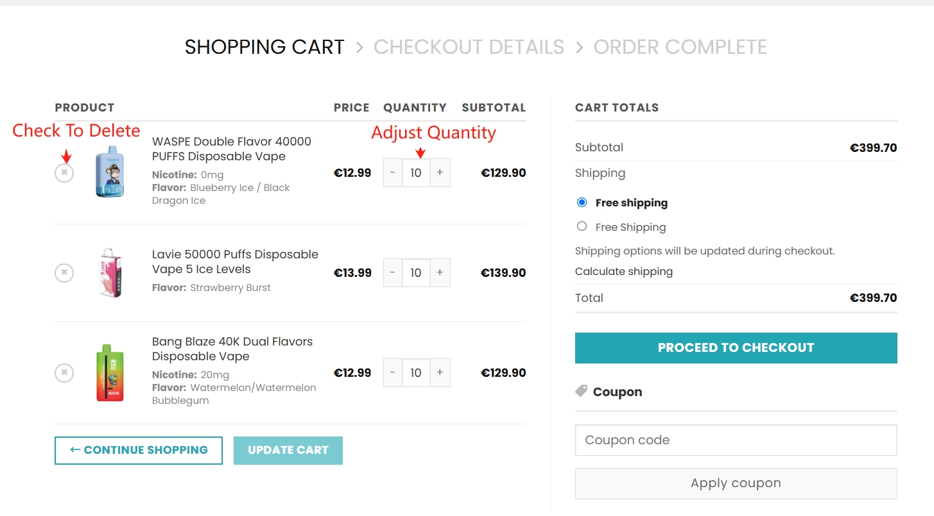The image size is (934, 516).
Task: Delete Bang Blaze 40K vape from cart
Action: click(64, 373)
